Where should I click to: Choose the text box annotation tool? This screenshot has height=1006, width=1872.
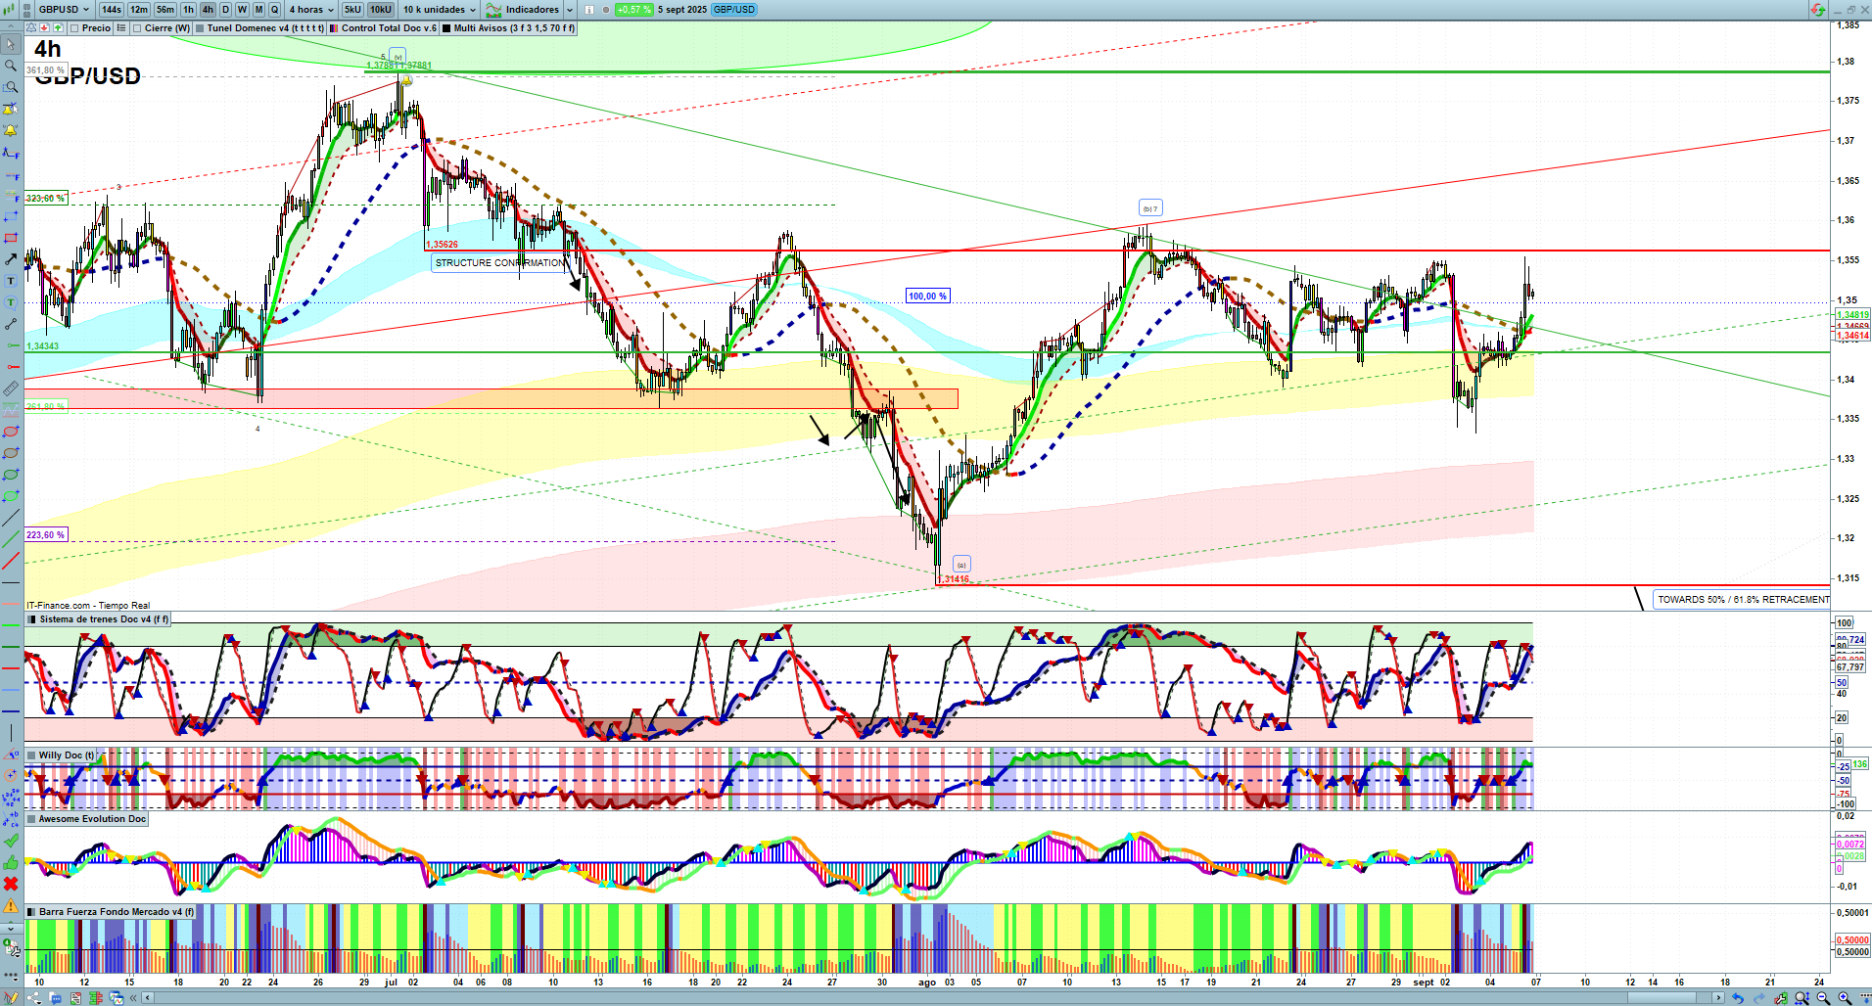11,281
